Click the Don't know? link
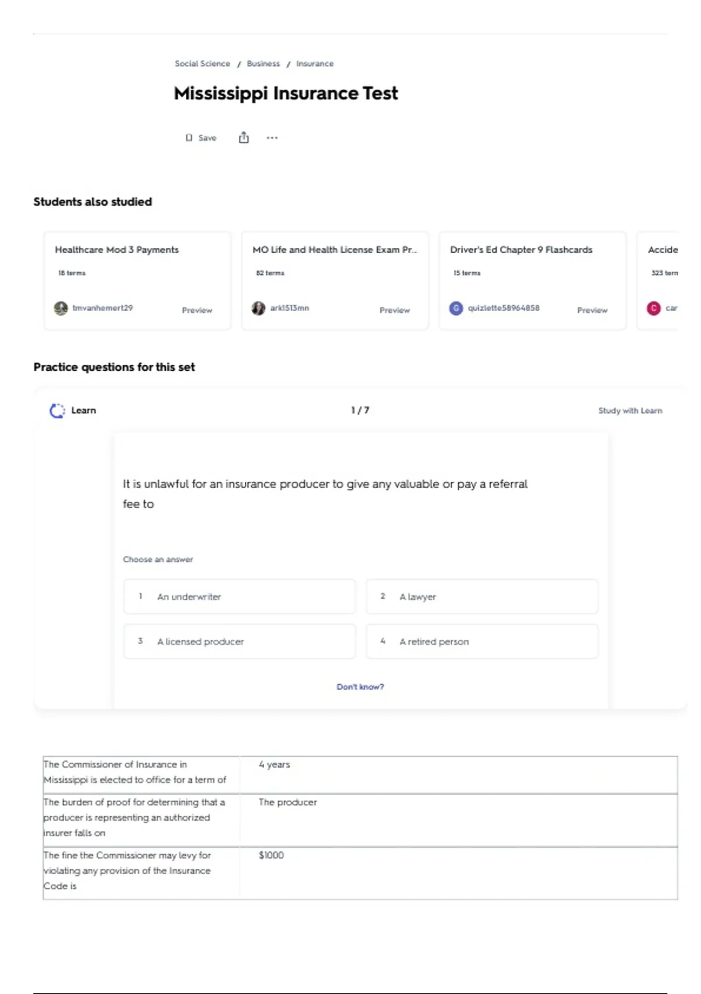This screenshot has width=701, height=994. click(x=360, y=686)
